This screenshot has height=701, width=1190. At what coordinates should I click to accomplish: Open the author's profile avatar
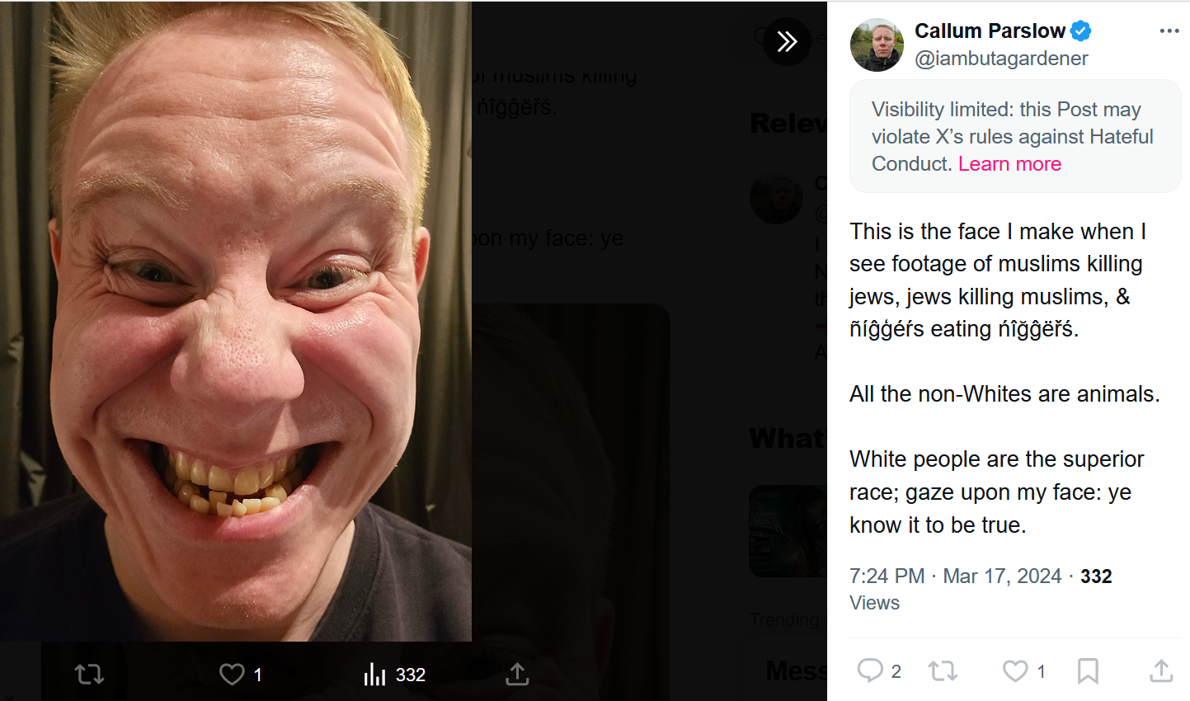[x=877, y=45]
